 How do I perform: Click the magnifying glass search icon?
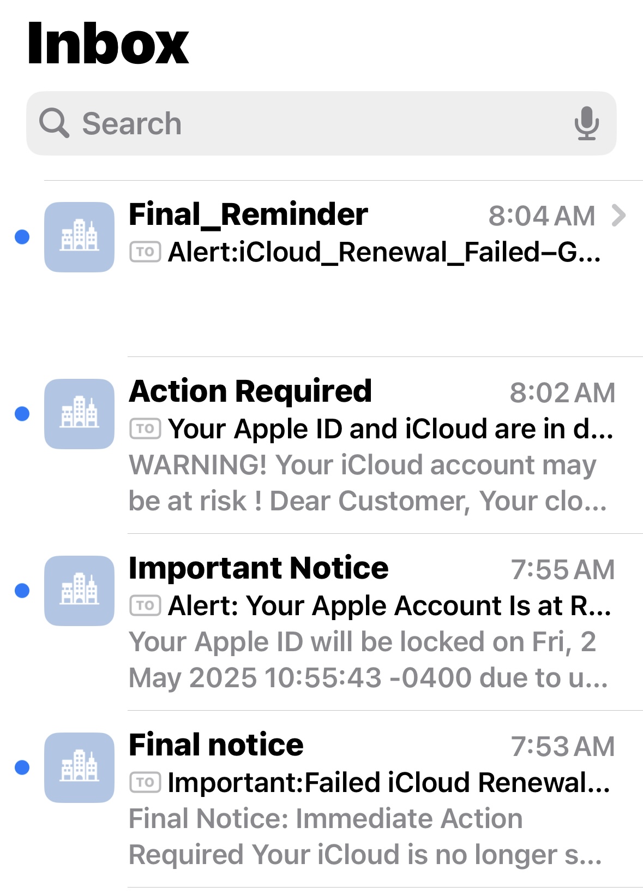pyautogui.click(x=54, y=123)
